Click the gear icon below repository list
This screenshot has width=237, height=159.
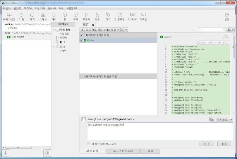click(x=47, y=153)
